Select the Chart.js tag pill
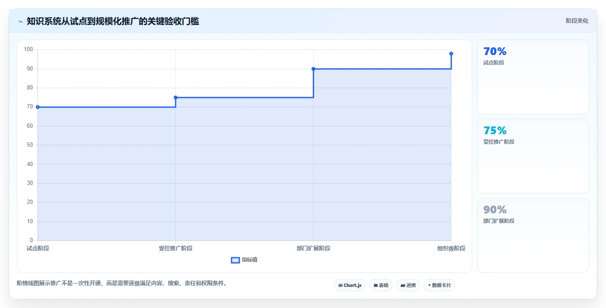This screenshot has height=308, width=606. point(350,285)
